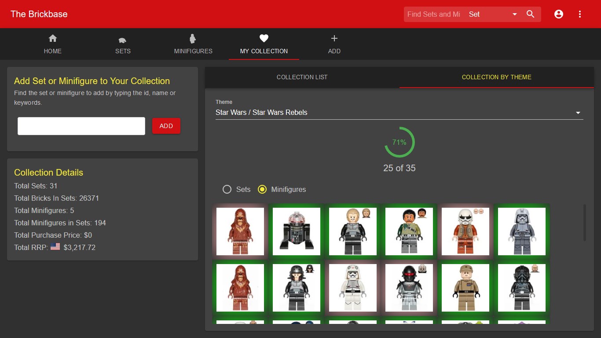Go to the HOME nav label
The height and width of the screenshot is (338, 601).
(x=53, y=51)
